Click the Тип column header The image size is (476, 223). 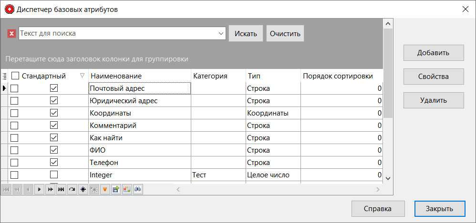(x=272, y=76)
